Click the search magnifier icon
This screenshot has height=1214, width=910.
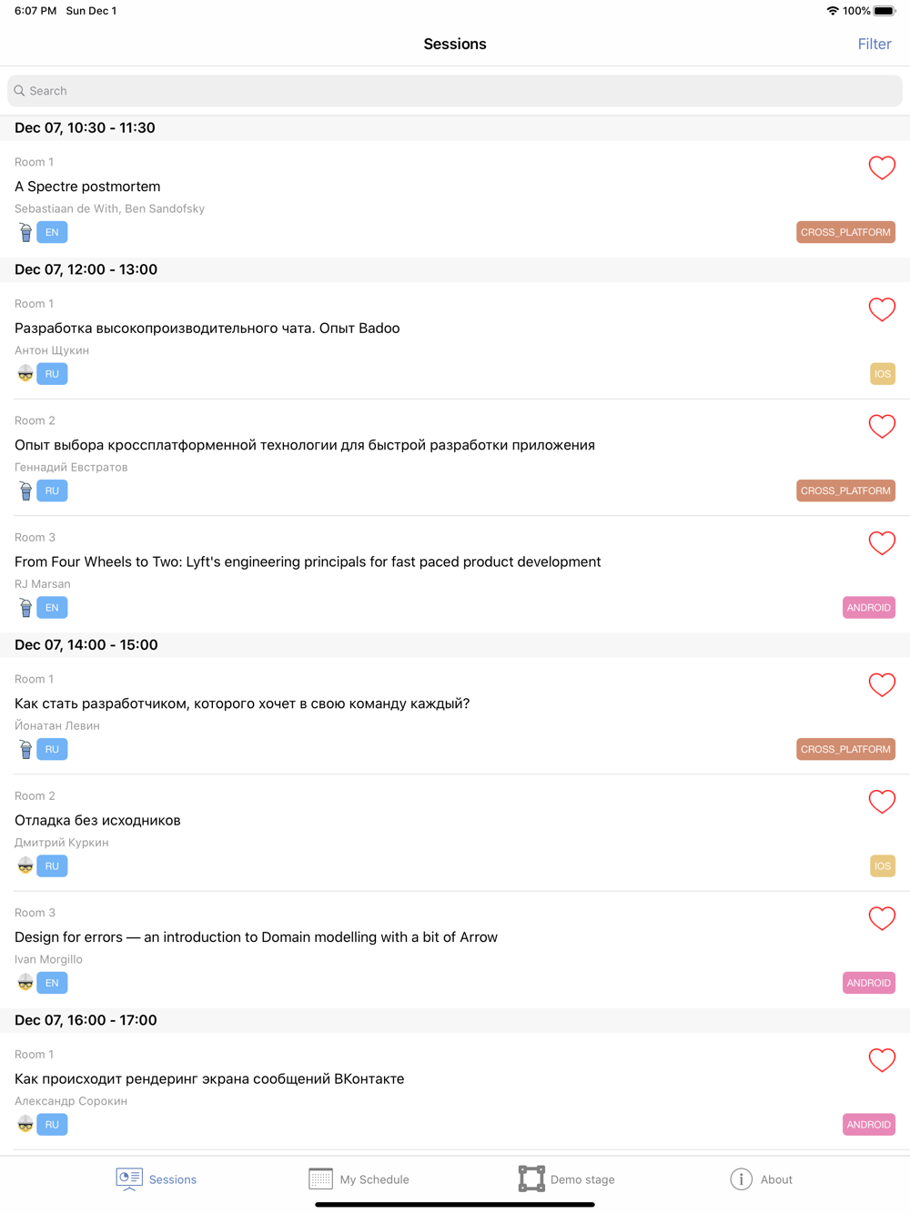[x=19, y=91]
